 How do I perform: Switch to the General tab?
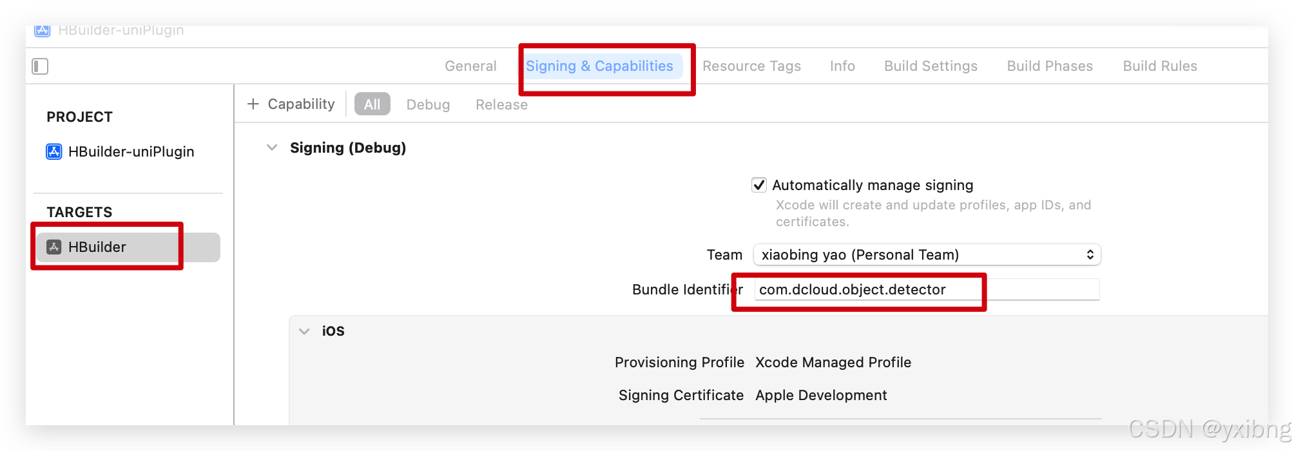click(x=470, y=66)
